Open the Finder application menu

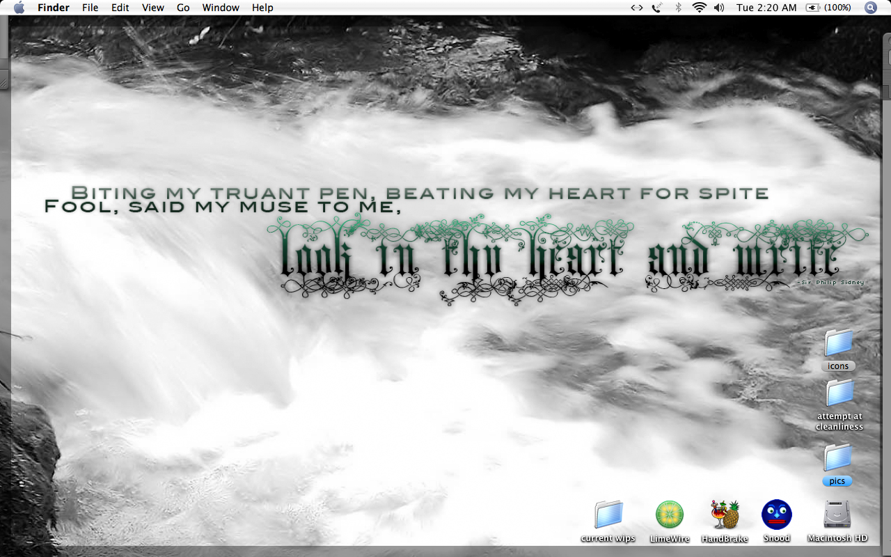coord(54,8)
